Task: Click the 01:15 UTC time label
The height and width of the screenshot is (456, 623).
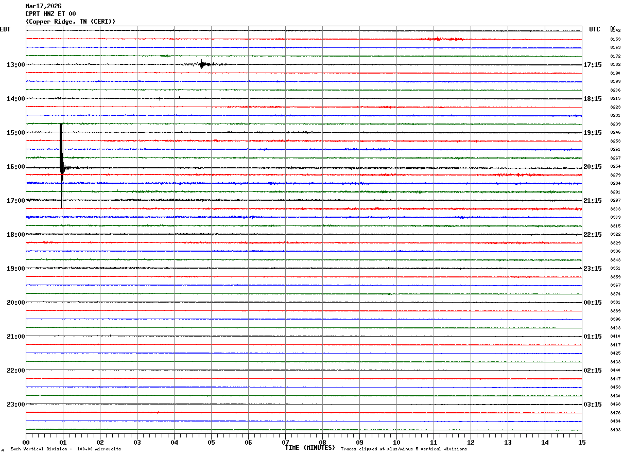Action: point(593,337)
